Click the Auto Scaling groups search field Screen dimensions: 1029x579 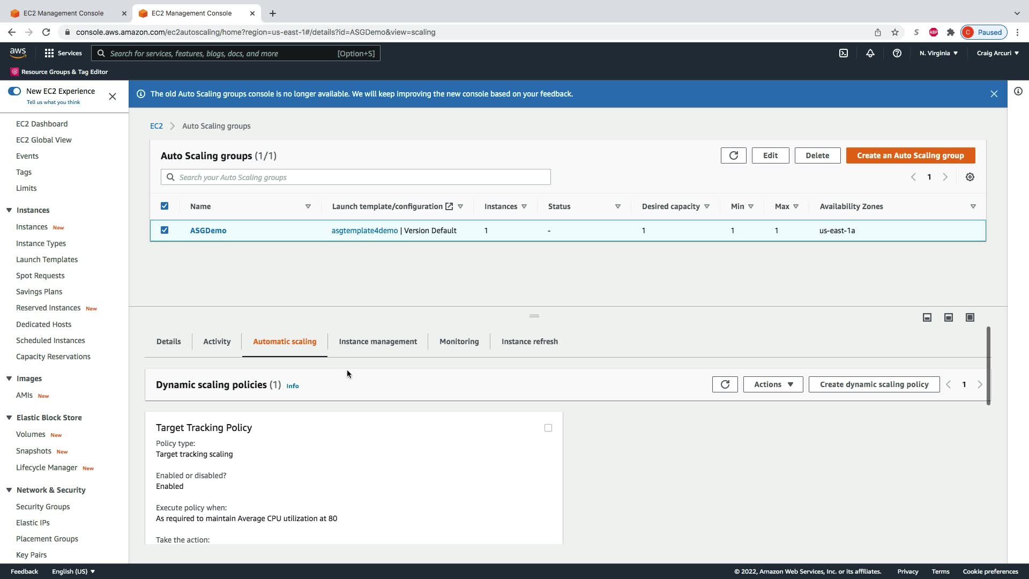click(x=356, y=177)
